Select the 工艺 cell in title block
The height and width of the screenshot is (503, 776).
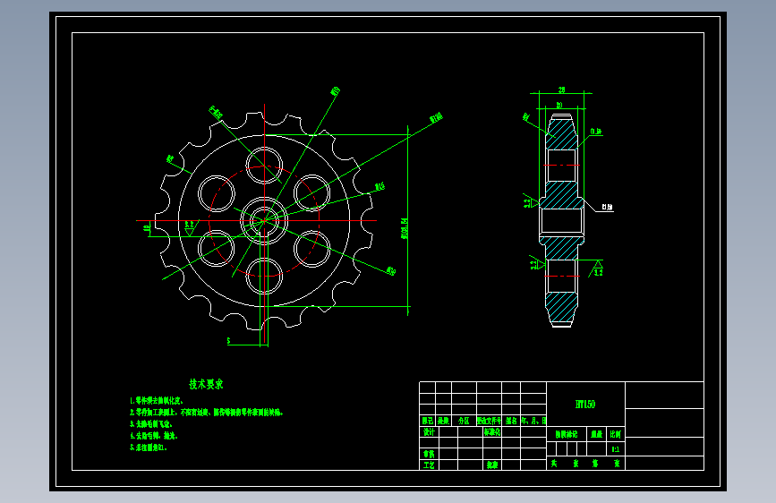point(429,465)
